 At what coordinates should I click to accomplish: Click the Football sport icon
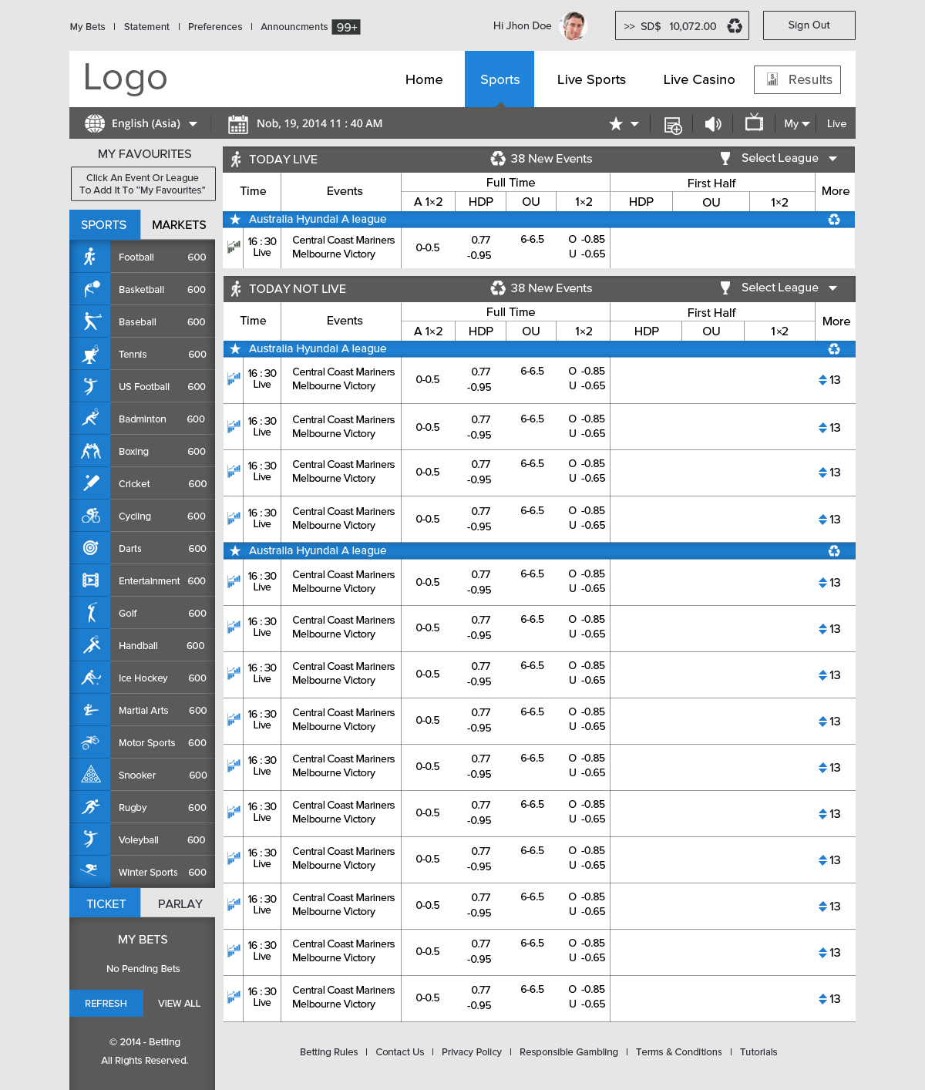click(90, 257)
